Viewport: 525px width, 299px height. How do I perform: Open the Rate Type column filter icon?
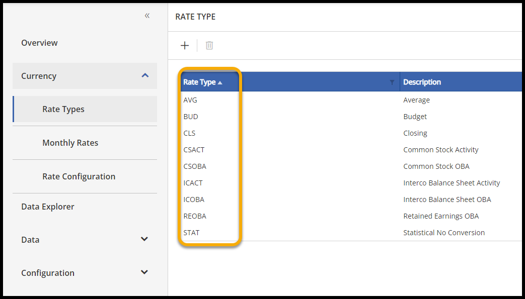coord(392,82)
